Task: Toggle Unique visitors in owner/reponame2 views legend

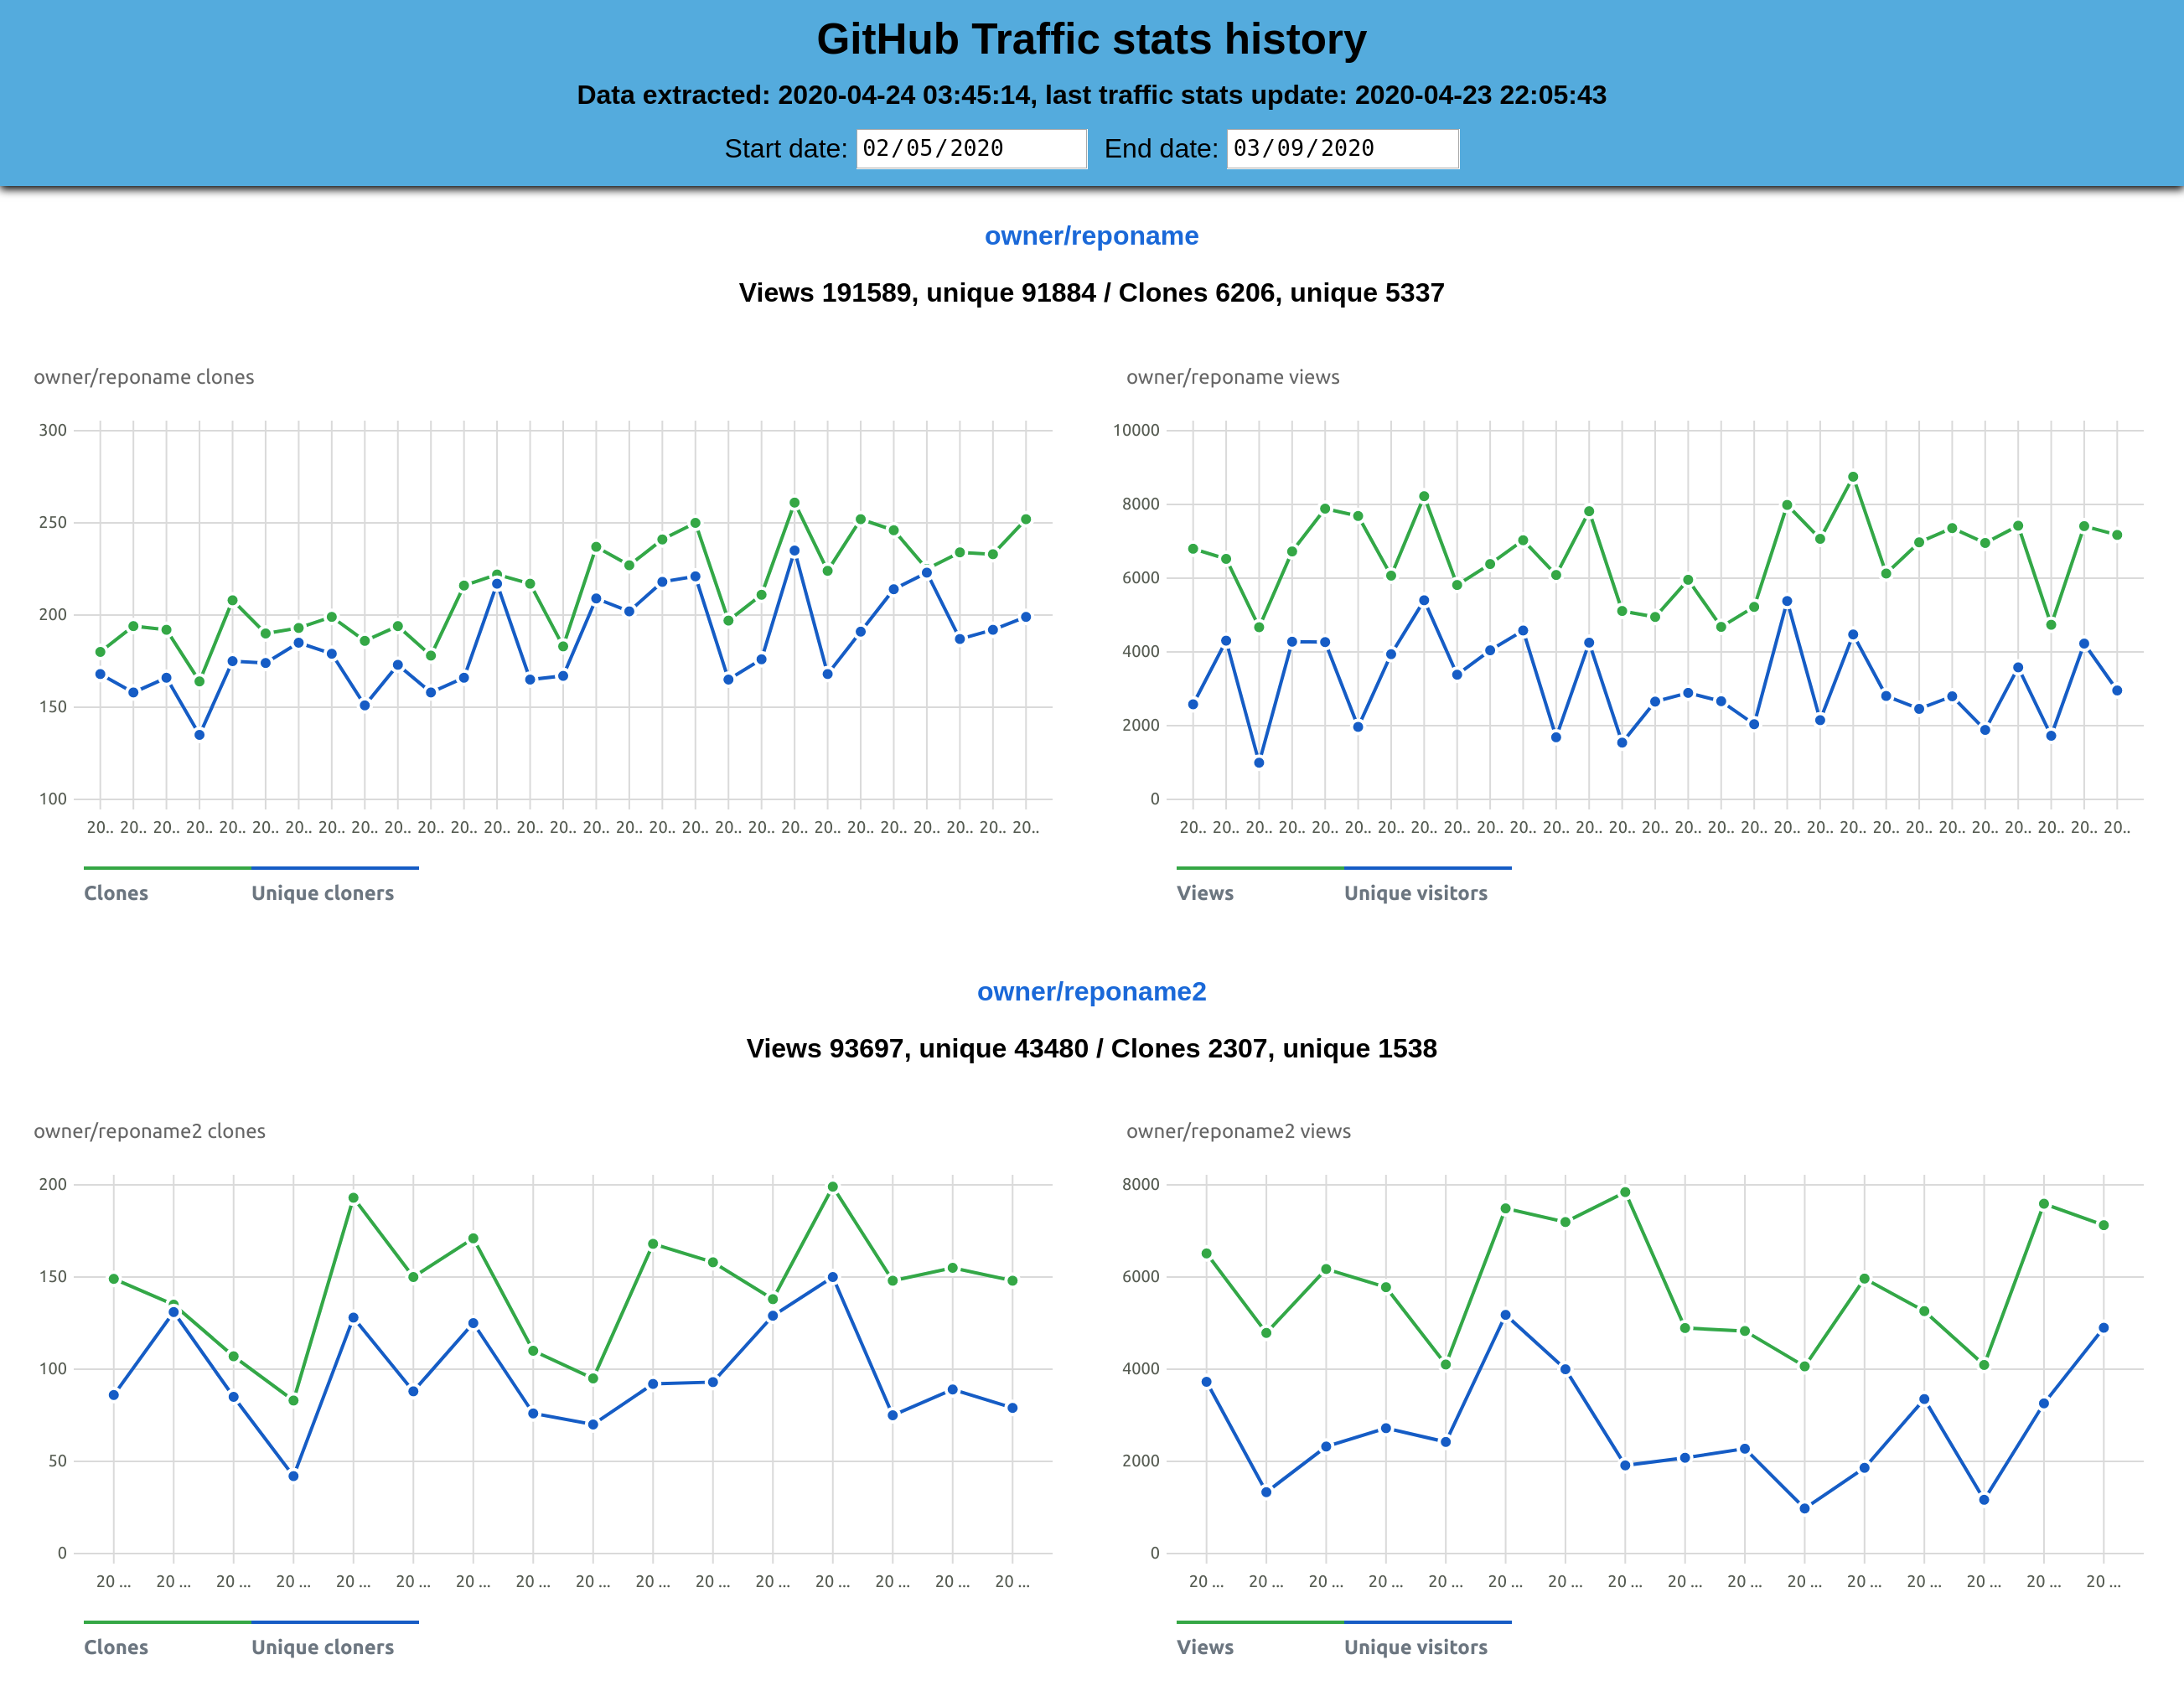Action: (x=1415, y=1646)
